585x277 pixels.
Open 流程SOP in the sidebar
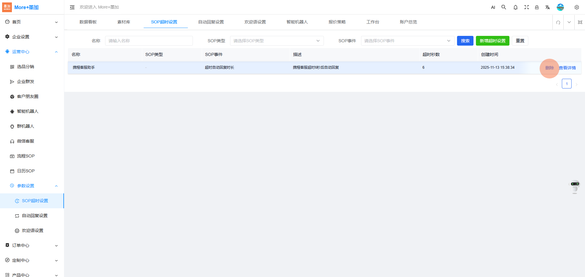[x=26, y=156]
